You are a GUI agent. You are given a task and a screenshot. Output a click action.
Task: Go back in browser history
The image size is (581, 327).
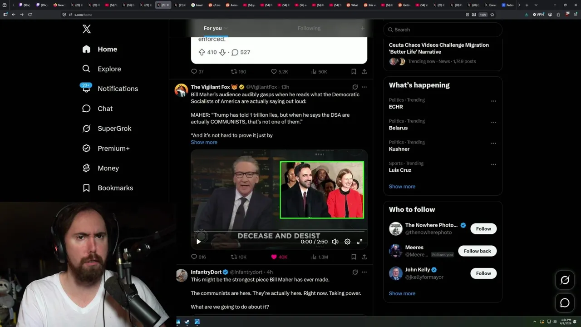pos(14,15)
